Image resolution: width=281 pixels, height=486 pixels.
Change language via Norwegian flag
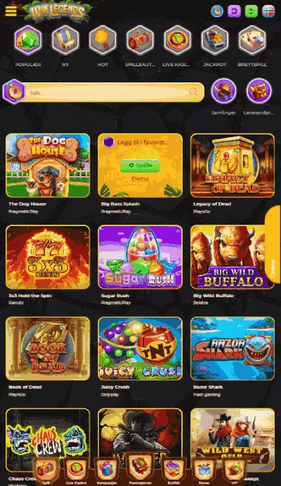[x=268, y=11]
